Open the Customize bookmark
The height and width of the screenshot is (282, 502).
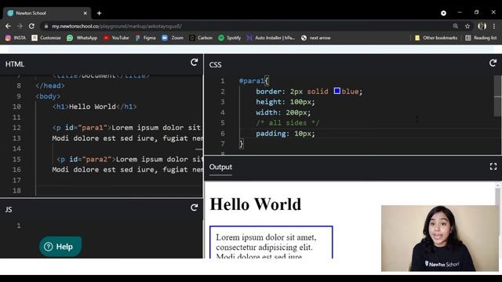click(46, 38)
